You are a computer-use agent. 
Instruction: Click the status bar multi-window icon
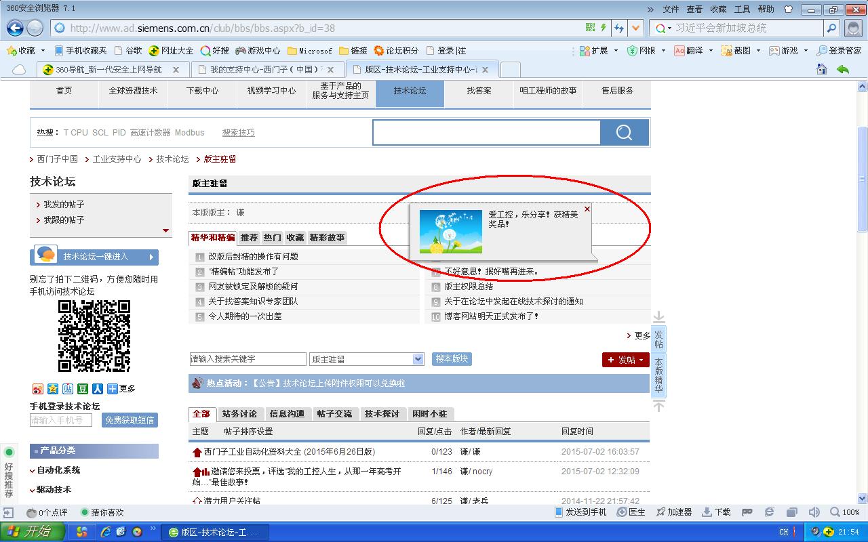(791, 512)
